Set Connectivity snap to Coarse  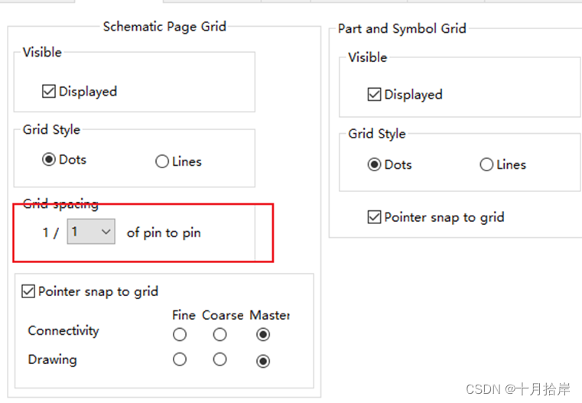[219, 335]
